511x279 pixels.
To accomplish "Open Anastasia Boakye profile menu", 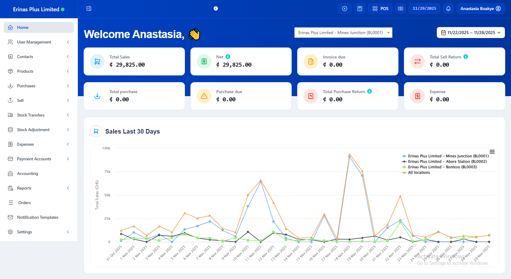I will 480,9.
